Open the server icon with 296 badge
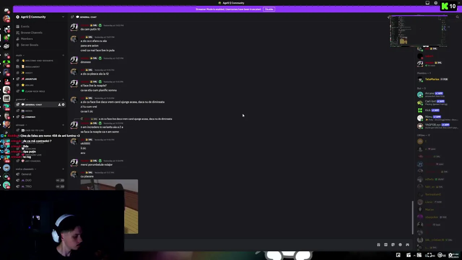This screenshot has width=462, height=260. (6, 107)
